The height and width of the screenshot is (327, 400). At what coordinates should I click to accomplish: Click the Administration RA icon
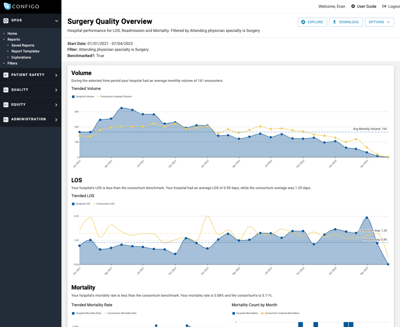tap(6, 119)
